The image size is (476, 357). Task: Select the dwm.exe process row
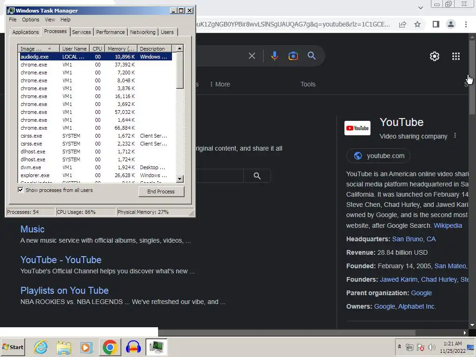pos(96,167)
